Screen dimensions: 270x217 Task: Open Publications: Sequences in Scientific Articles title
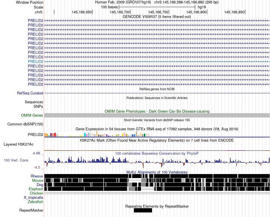pos(157,98)
